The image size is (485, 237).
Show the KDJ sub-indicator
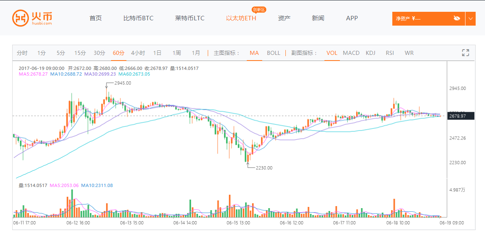370,53
